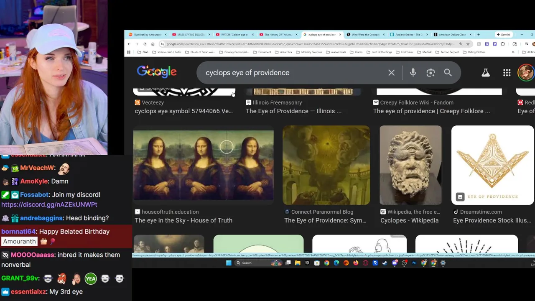Bookmark this page with star icon
The height and width of the screenshot is (301, 535).
point(468,44)
